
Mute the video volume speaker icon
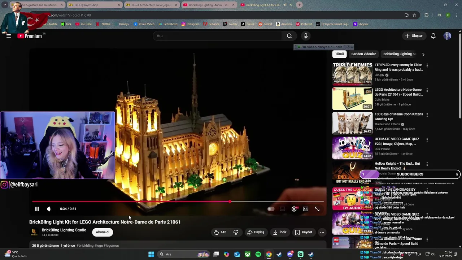pos(49,209)
